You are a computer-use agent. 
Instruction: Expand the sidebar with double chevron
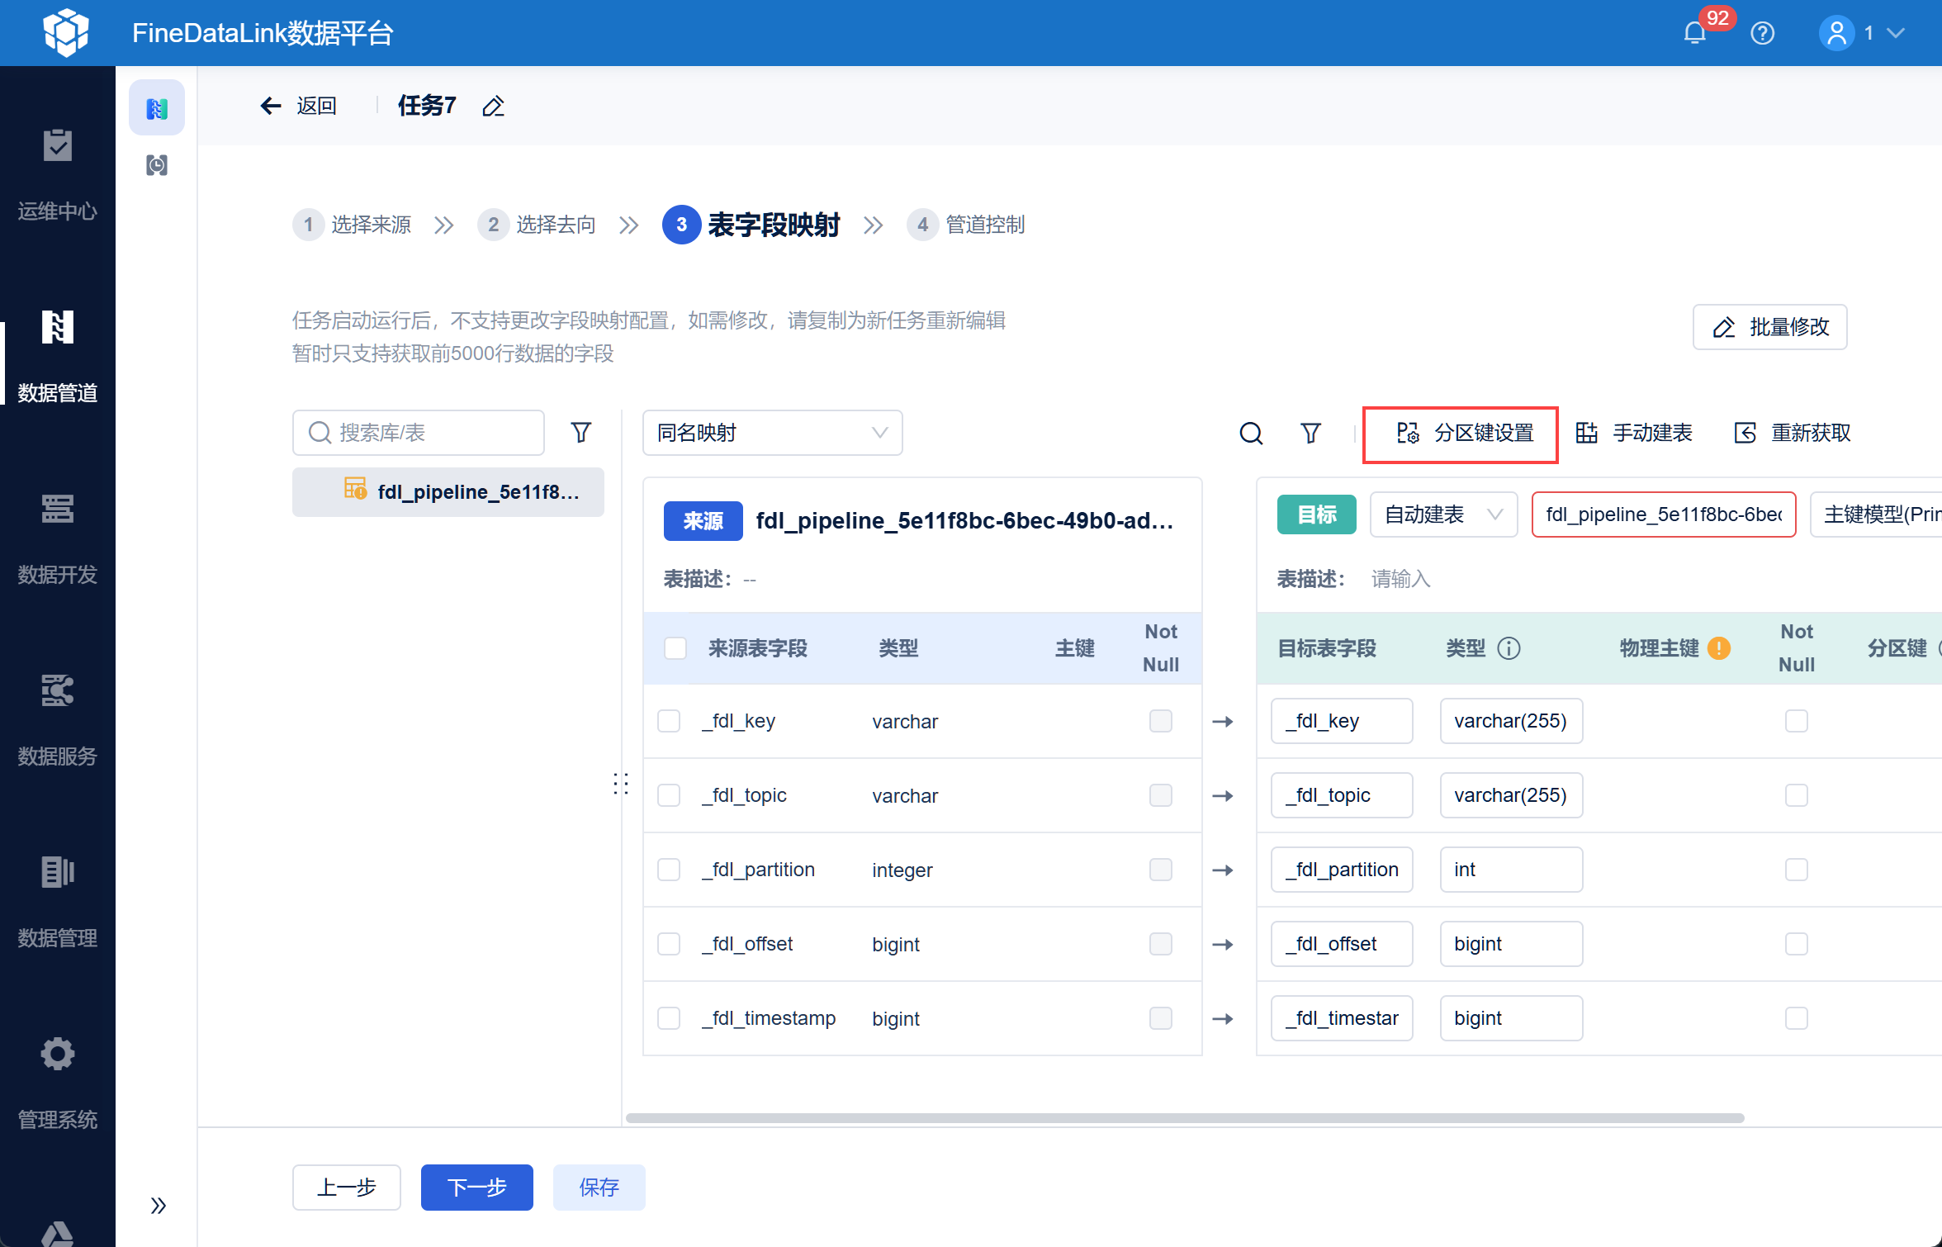pos(159,1206)
